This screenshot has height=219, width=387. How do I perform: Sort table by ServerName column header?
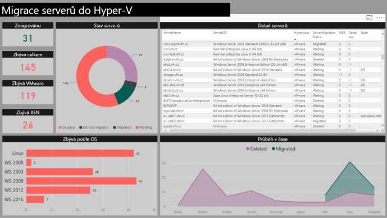(x=172, y=33)
